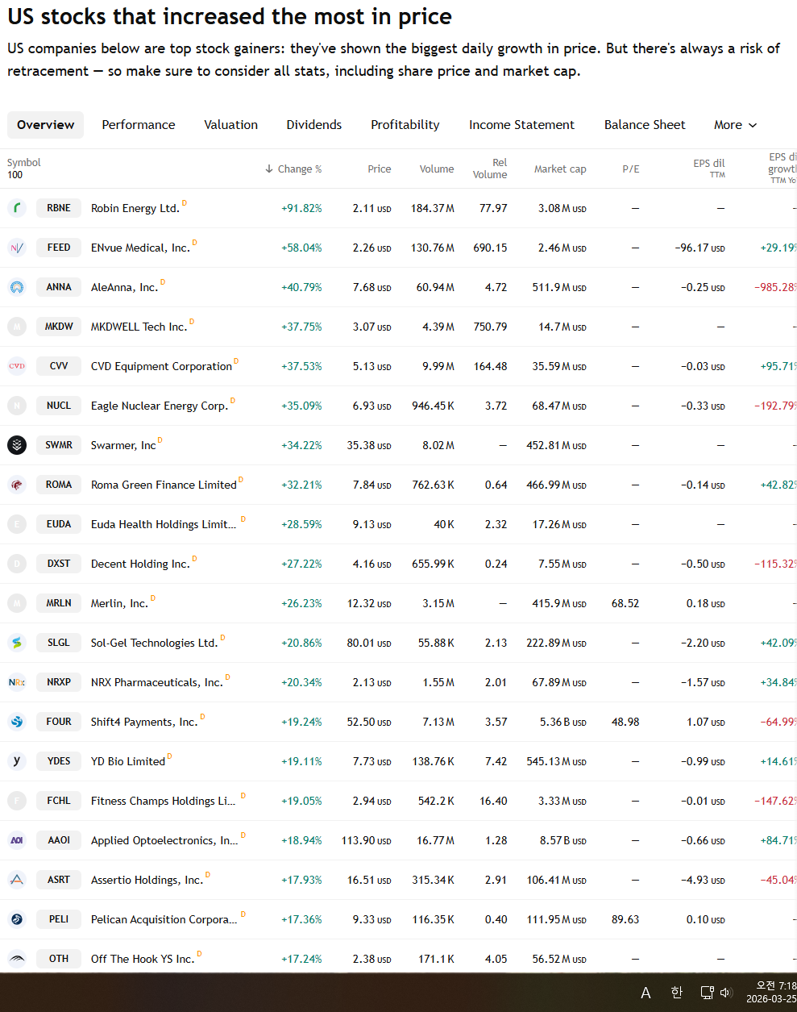Click the Pelican Acquisition logo icon

(17, 919)
